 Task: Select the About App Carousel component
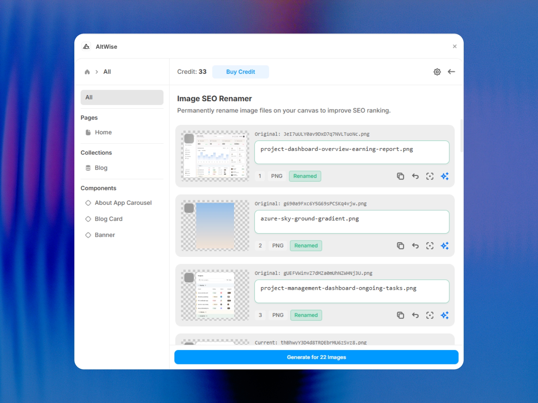(123, 203)
